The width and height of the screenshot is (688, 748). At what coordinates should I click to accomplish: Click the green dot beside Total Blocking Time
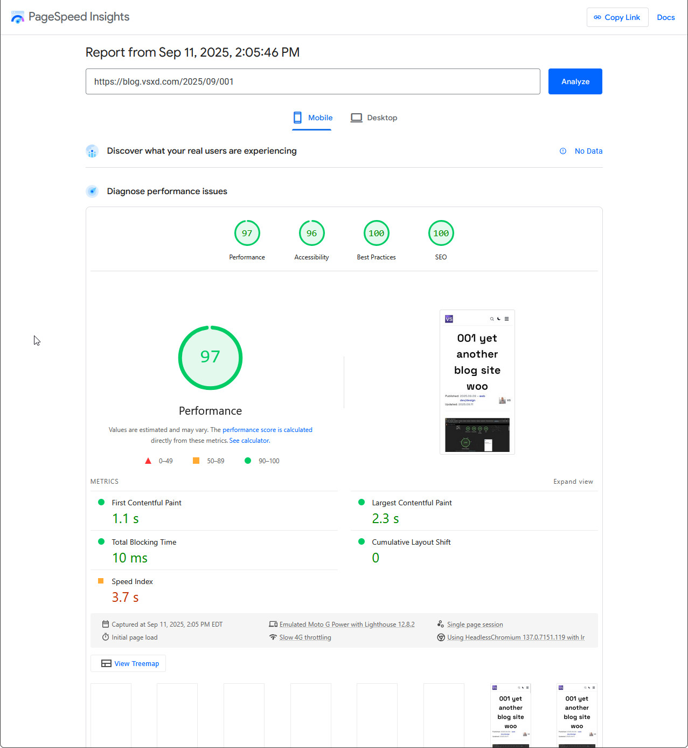[x=101, y=541]
